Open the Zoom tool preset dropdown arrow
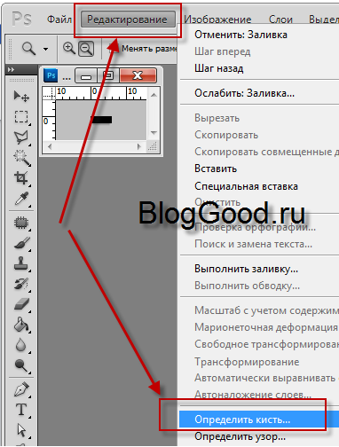Viewport: 339px width, 447px height. tap(45, 49)
